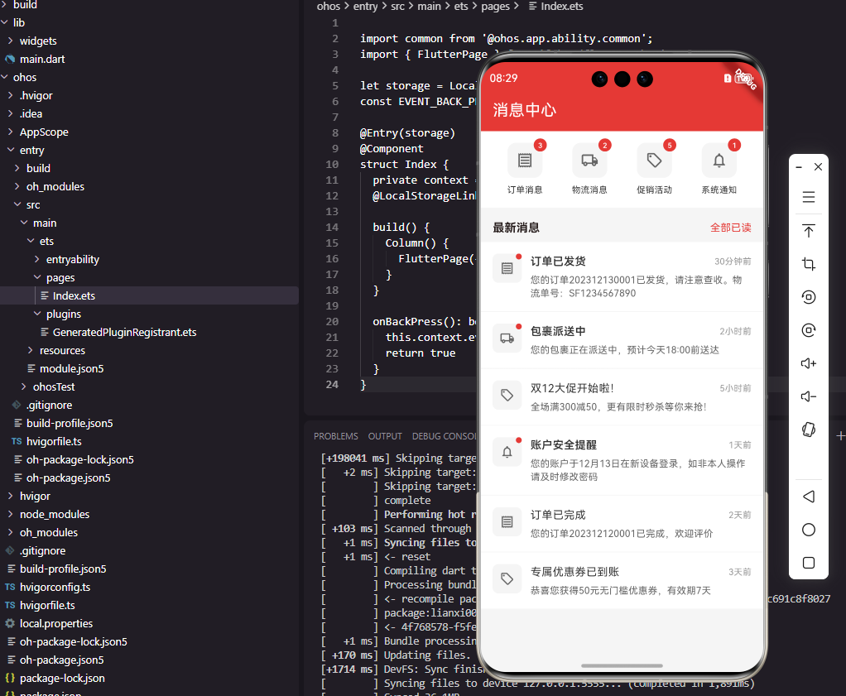Click the emulator screenshot crop icon
The height and width of the screenshot is (696, 846).
point(808,264)
